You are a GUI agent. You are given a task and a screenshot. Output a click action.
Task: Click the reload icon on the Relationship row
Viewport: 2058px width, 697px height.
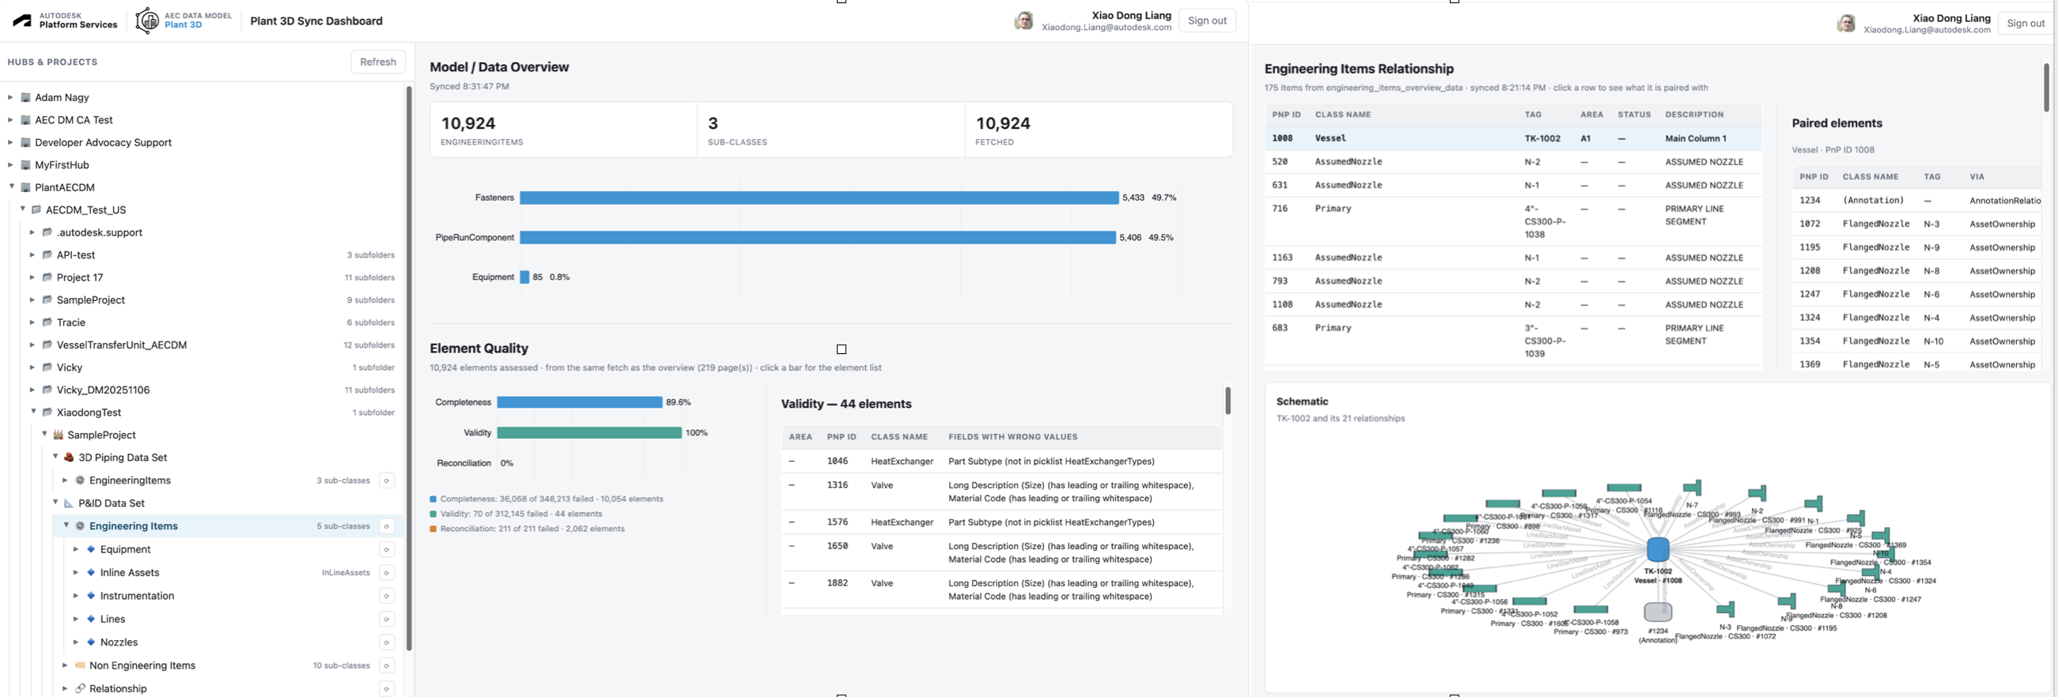coord(387,688)
